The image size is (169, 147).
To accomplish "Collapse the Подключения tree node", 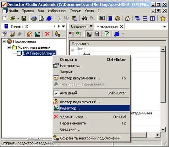I will pyautogui.click(x=4, y=41).
